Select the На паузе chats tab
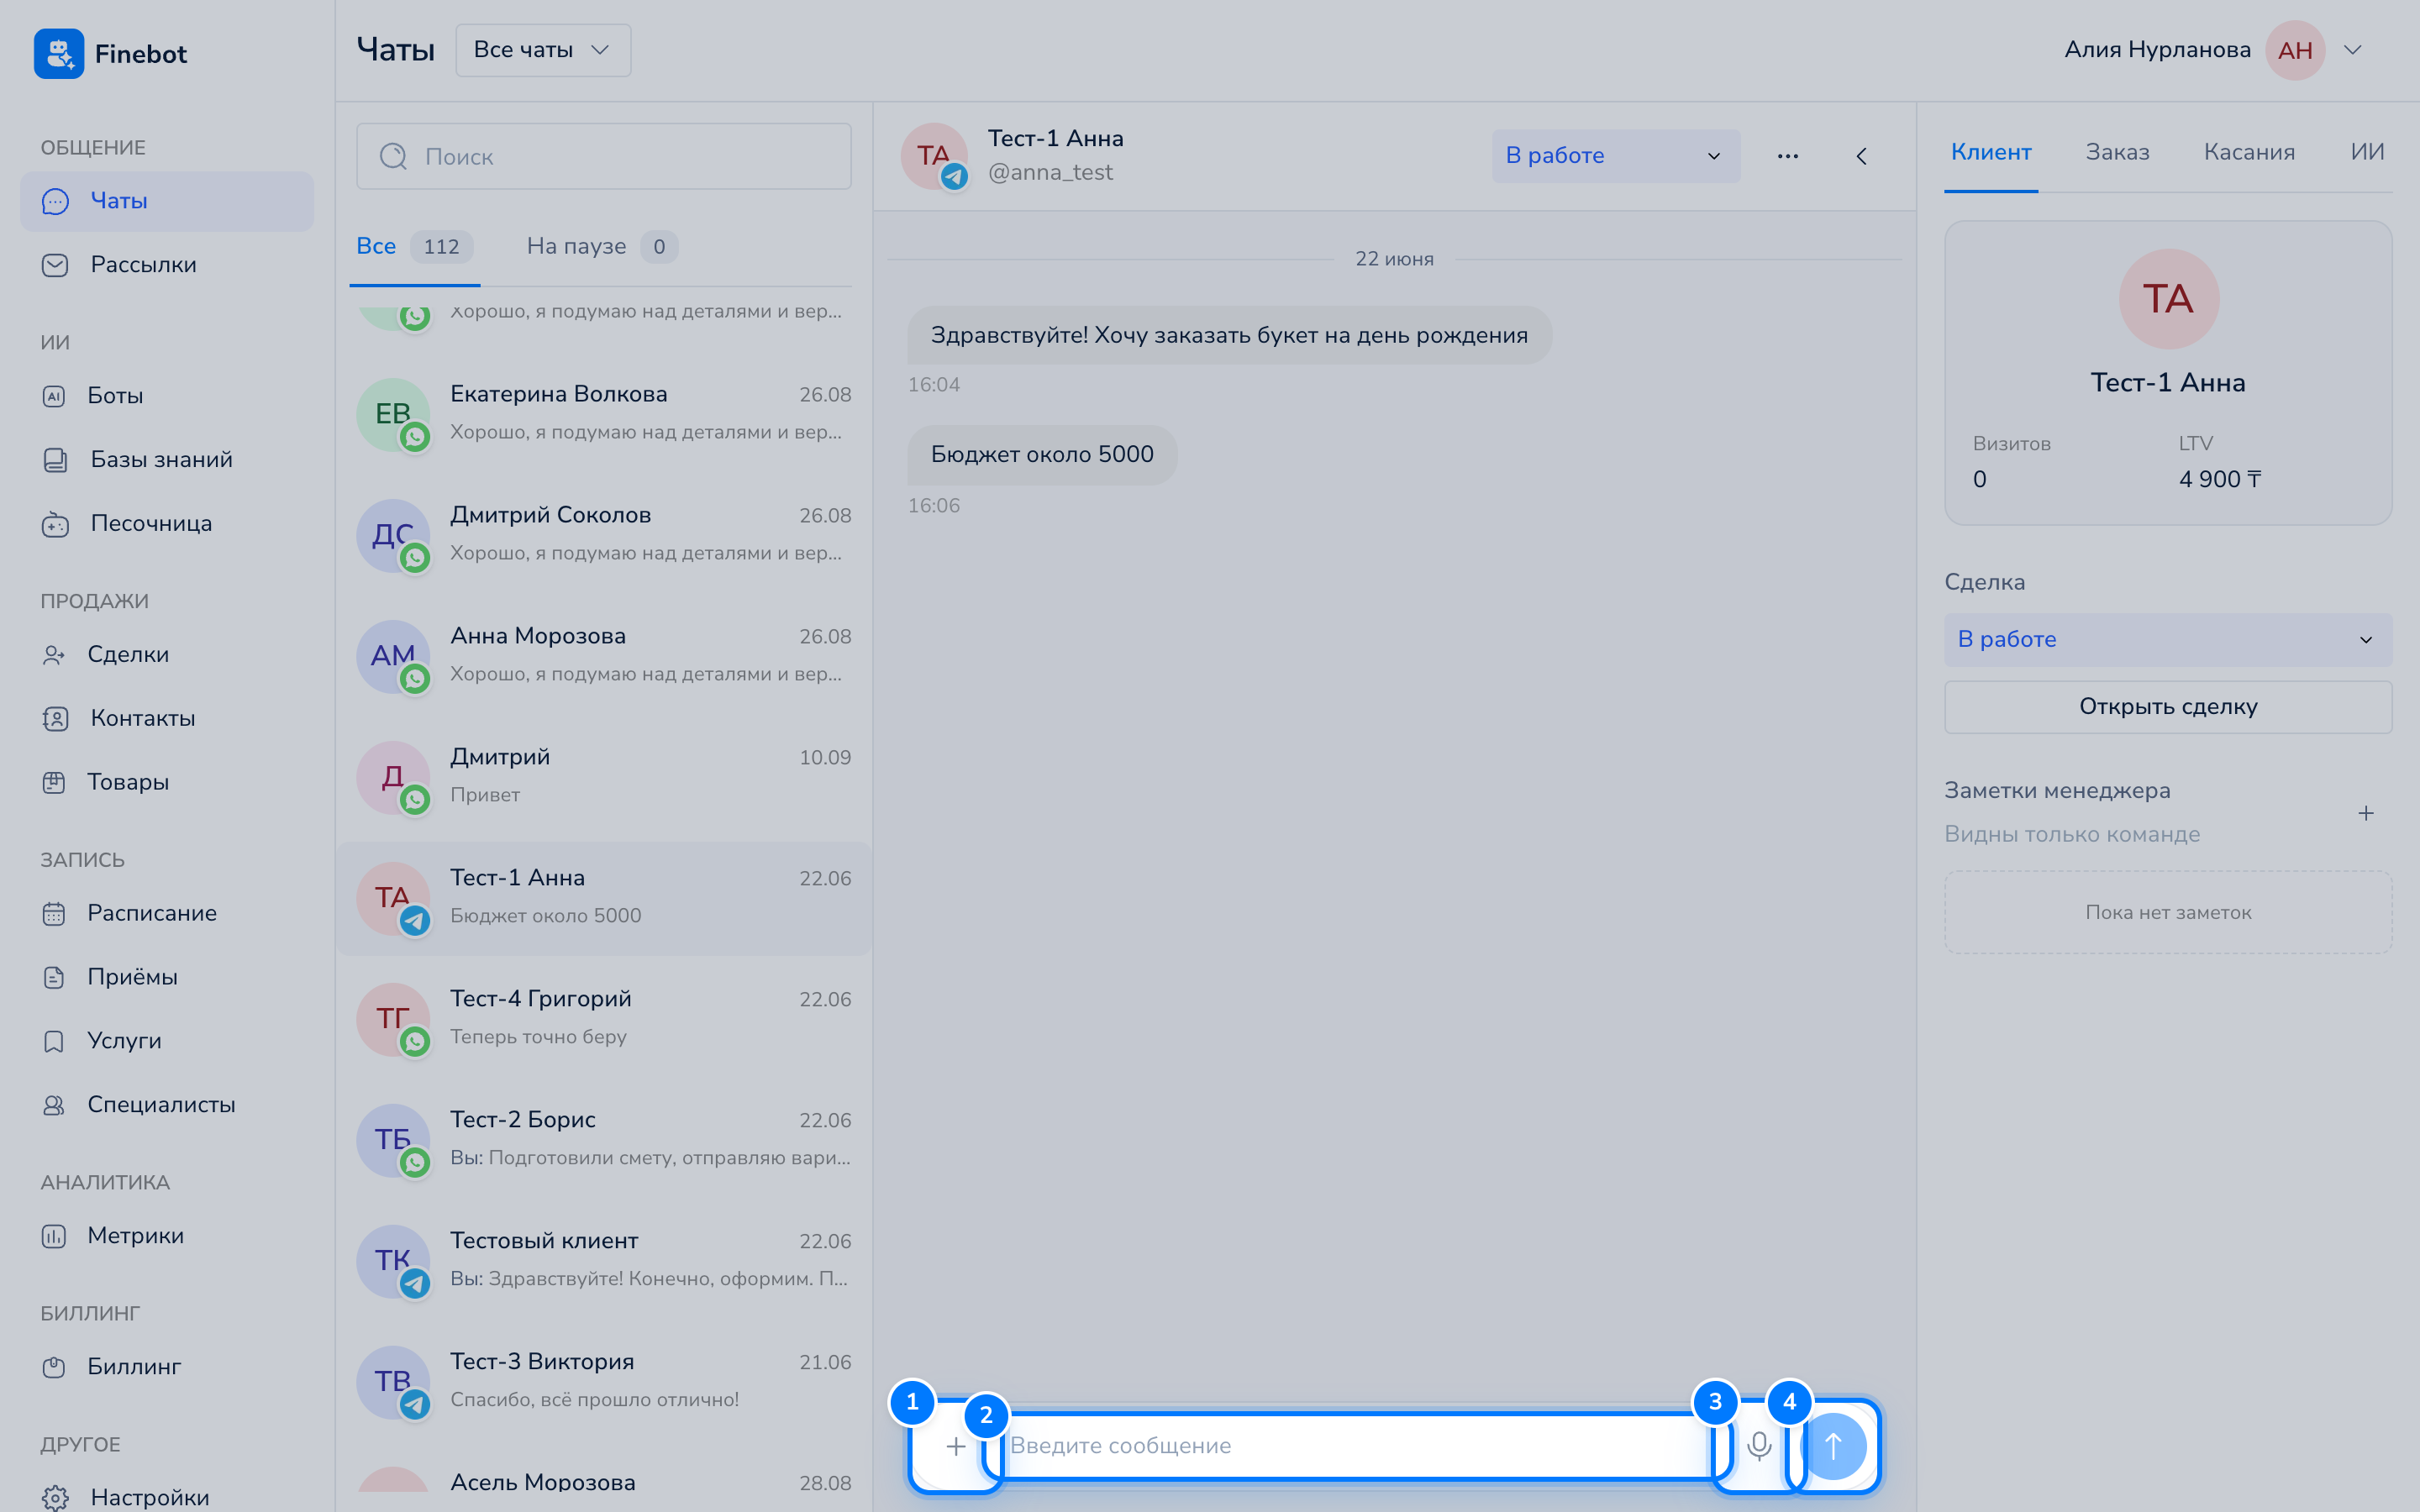The height and width of the screenshot is (1512, 2420). coord(602,247)
